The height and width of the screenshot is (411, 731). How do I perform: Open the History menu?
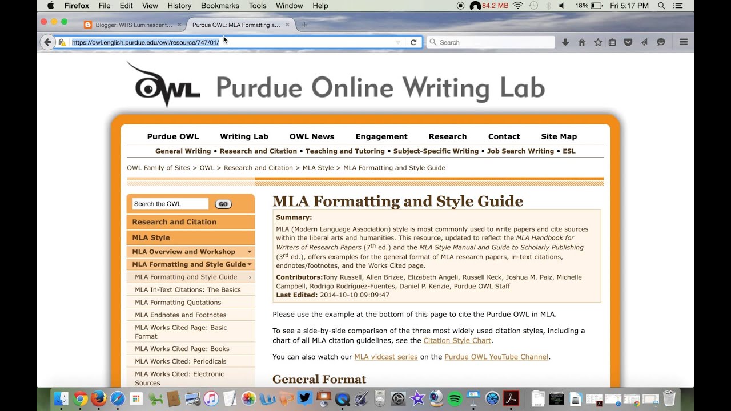[x=179, y=6]
